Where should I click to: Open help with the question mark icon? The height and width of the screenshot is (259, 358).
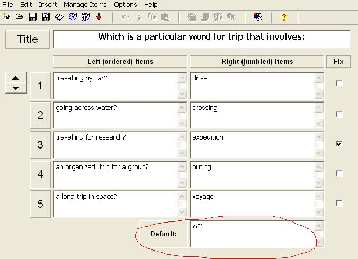tap(284, 17)
